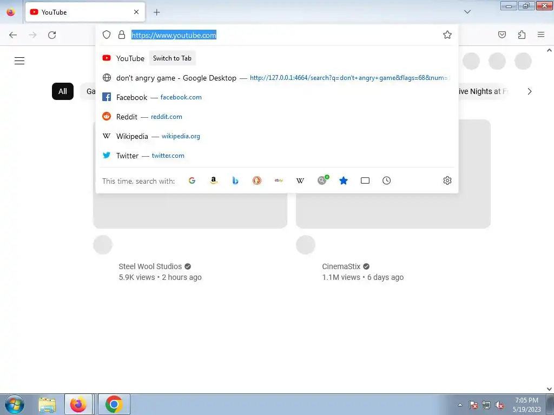Click the selected URL in address bar

tap(174, 35)
